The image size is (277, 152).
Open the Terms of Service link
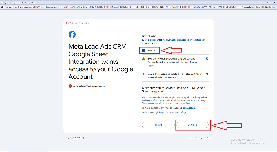(154, 100)
